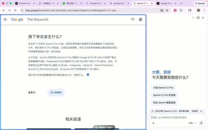This screenshot has height=130, width=208.
Task: View site information icon beside URL
Action: point(22,10)
